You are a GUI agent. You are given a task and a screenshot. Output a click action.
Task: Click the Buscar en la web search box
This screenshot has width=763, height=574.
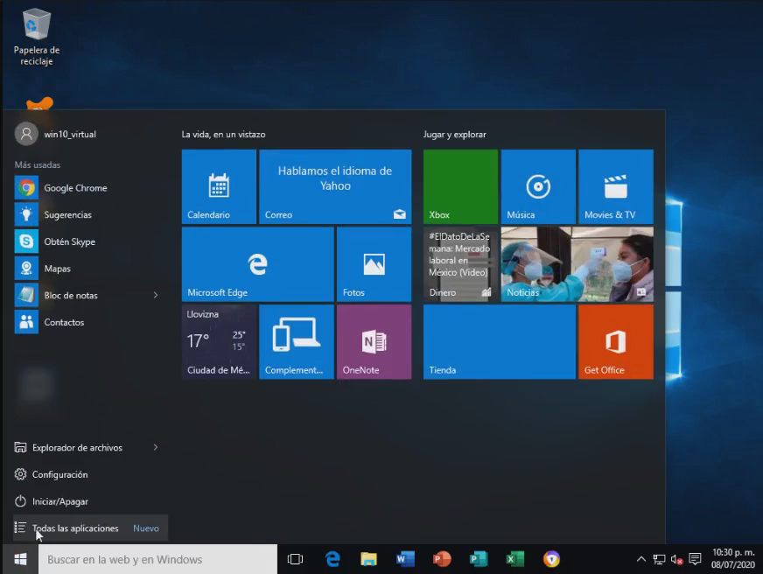click(157, 559)
